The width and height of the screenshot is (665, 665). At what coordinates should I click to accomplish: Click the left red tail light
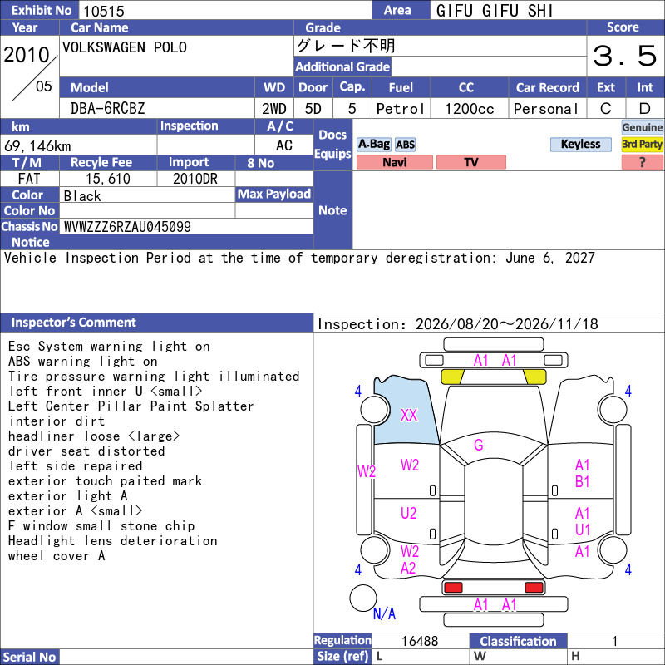pyautogui.click(x=453, y=588)
